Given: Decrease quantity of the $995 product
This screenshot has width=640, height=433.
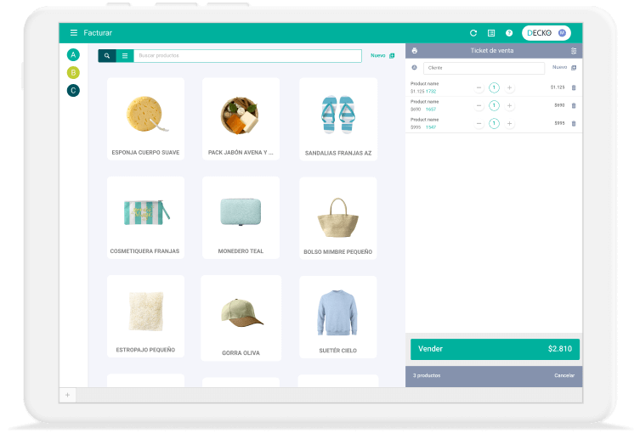Looking at the screenshot, I should pyautogui.click(x=479, y=124).
